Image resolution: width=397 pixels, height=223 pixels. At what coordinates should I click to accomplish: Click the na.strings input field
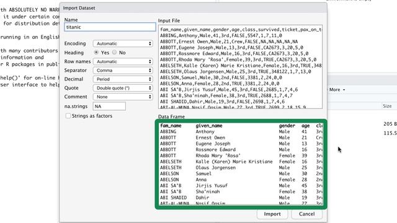pos(109,106)
